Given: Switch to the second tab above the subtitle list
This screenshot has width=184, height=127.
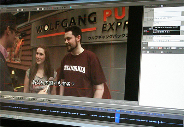Looking at the screenshot, I should point(155,6).
